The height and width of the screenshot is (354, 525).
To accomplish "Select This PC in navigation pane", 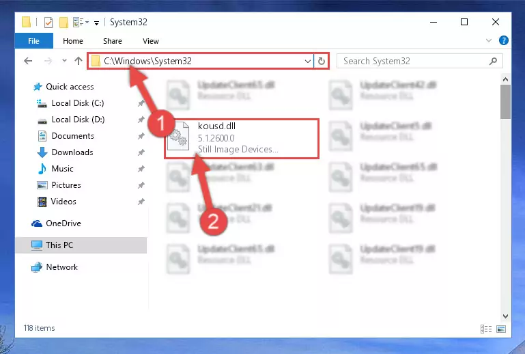I will 81,245.
